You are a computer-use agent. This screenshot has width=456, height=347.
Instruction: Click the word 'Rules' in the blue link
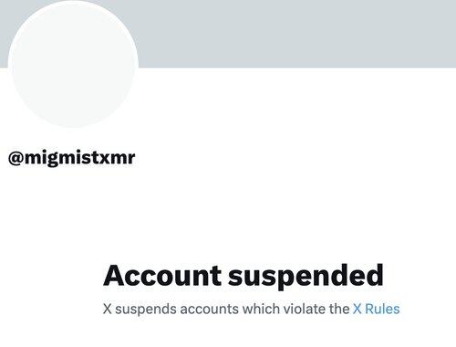point(382,309)
